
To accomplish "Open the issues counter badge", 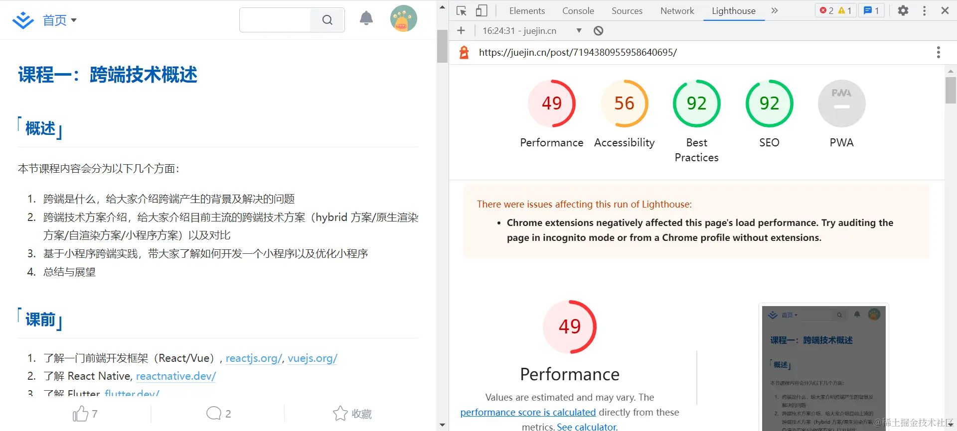I will tap(871, 10).
